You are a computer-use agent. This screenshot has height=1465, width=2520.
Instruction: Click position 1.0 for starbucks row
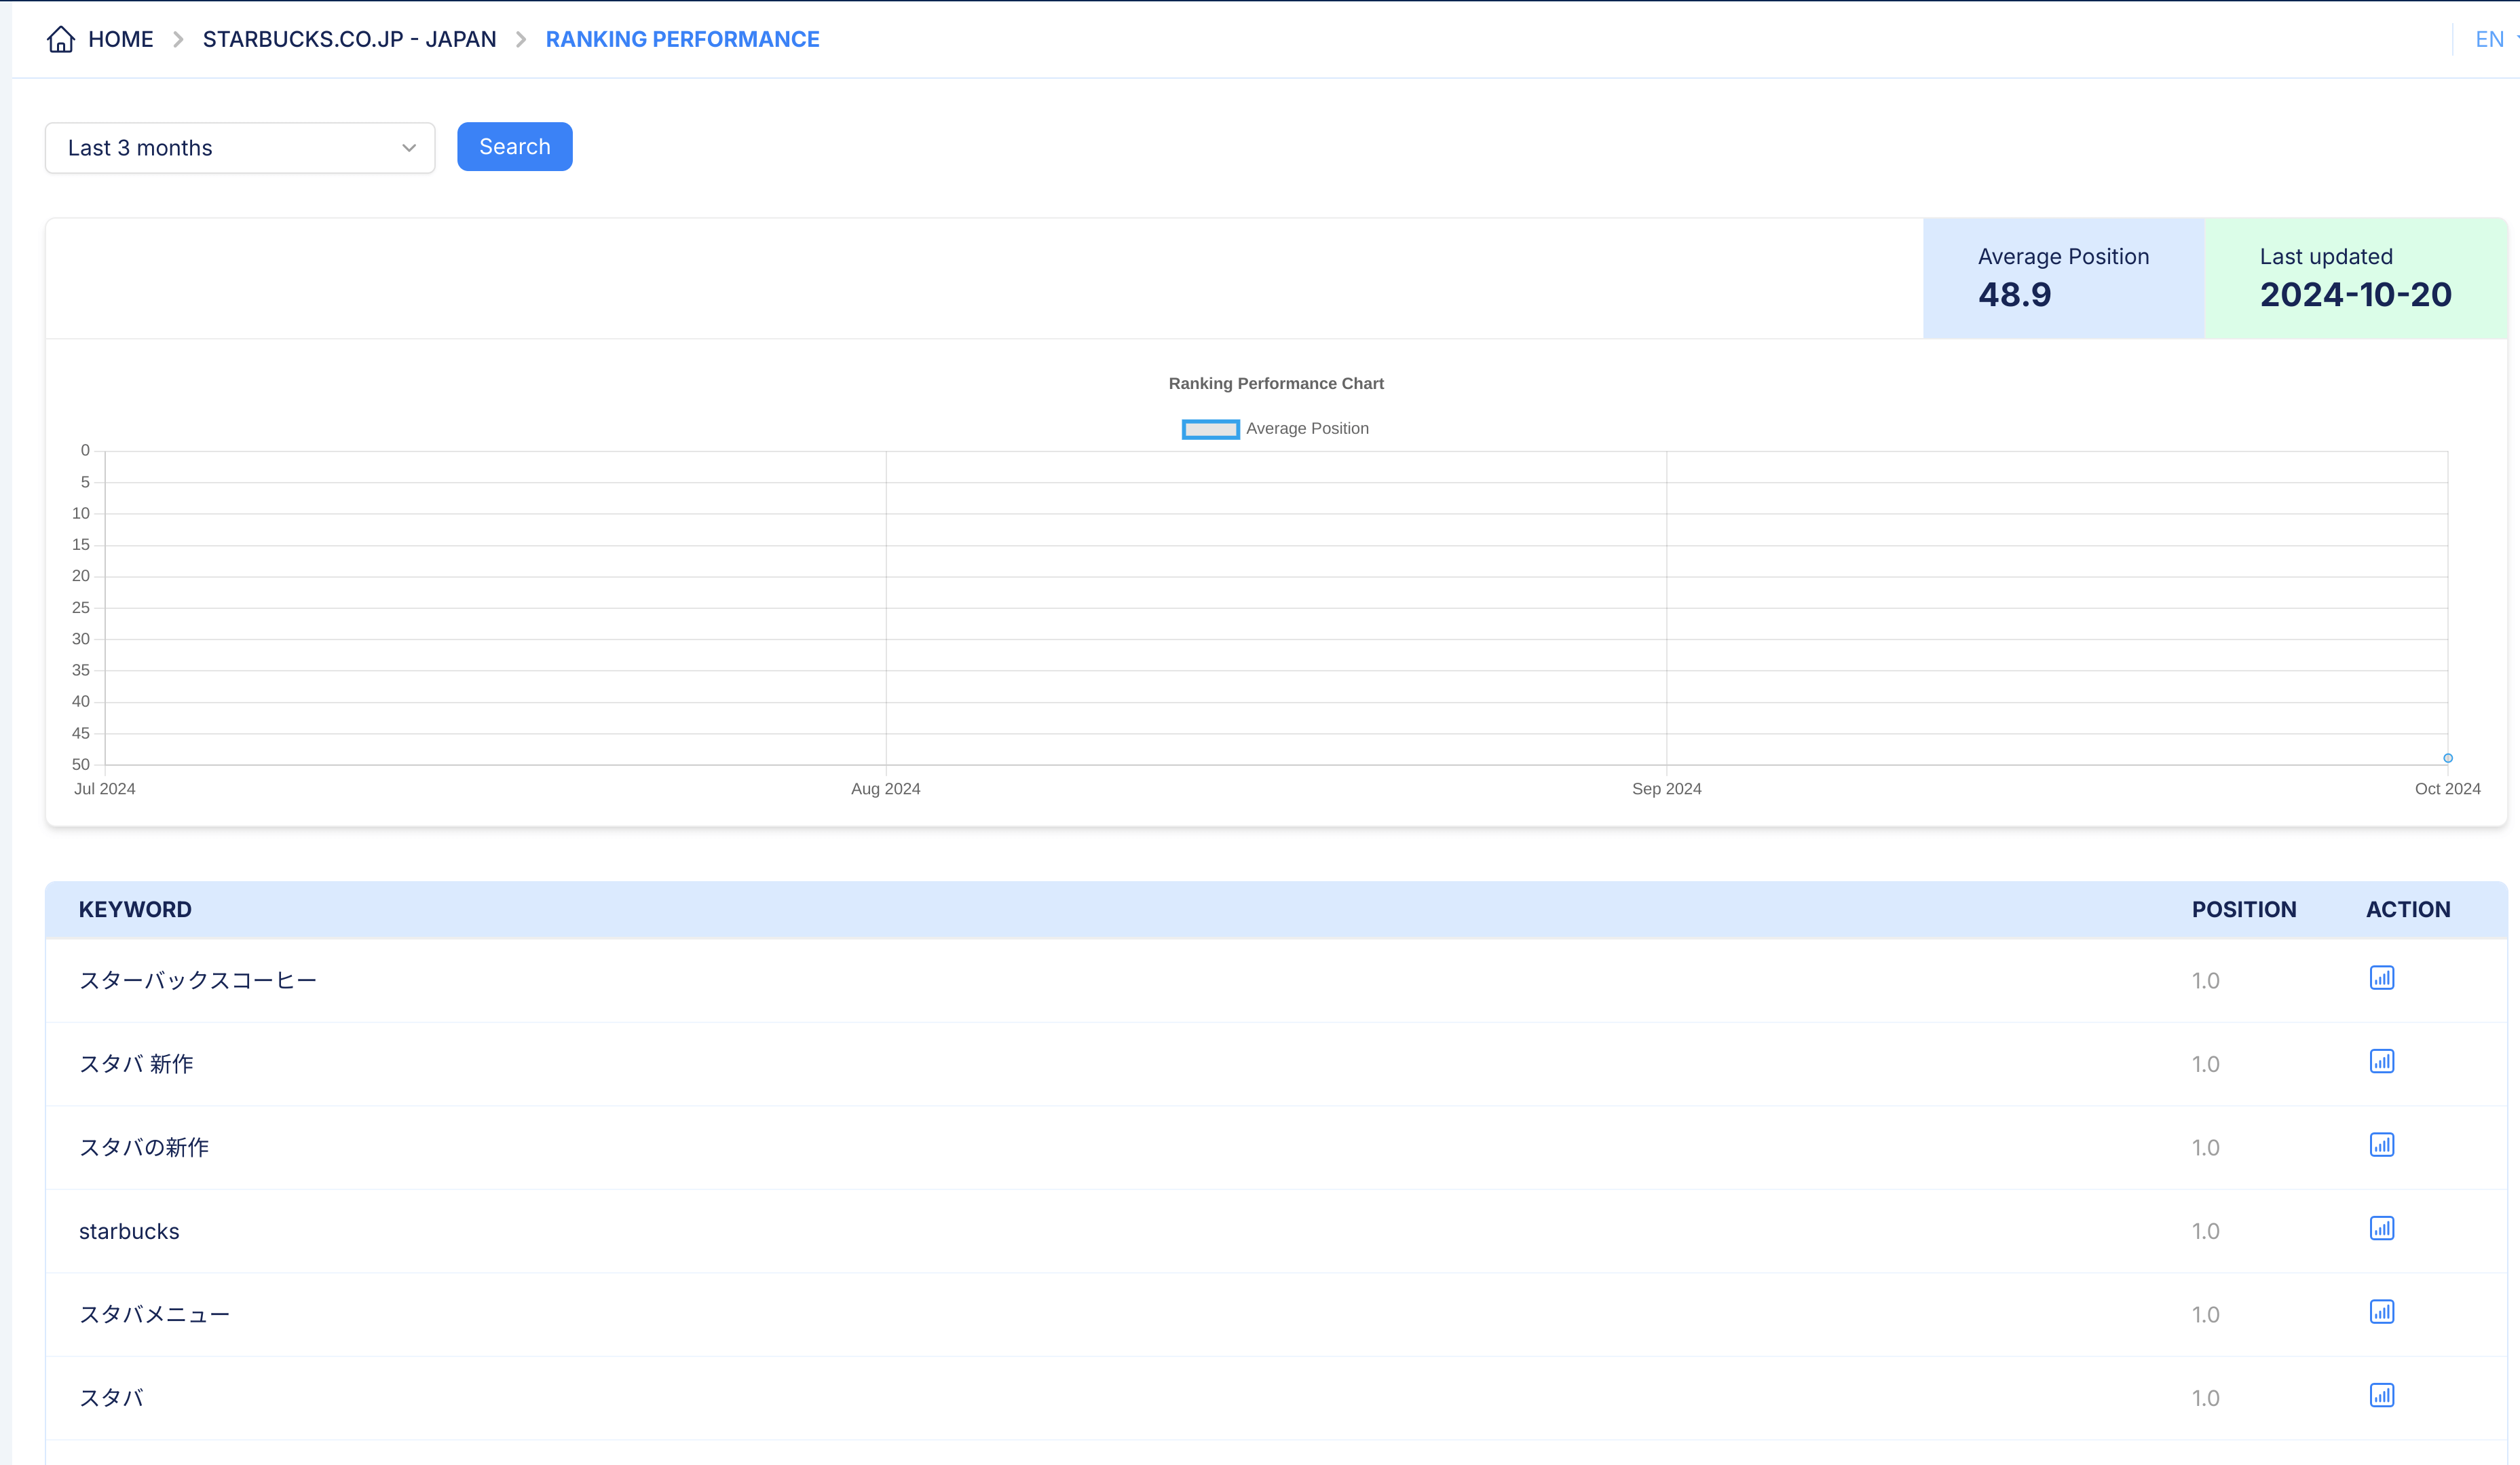click(2205, 1231)
